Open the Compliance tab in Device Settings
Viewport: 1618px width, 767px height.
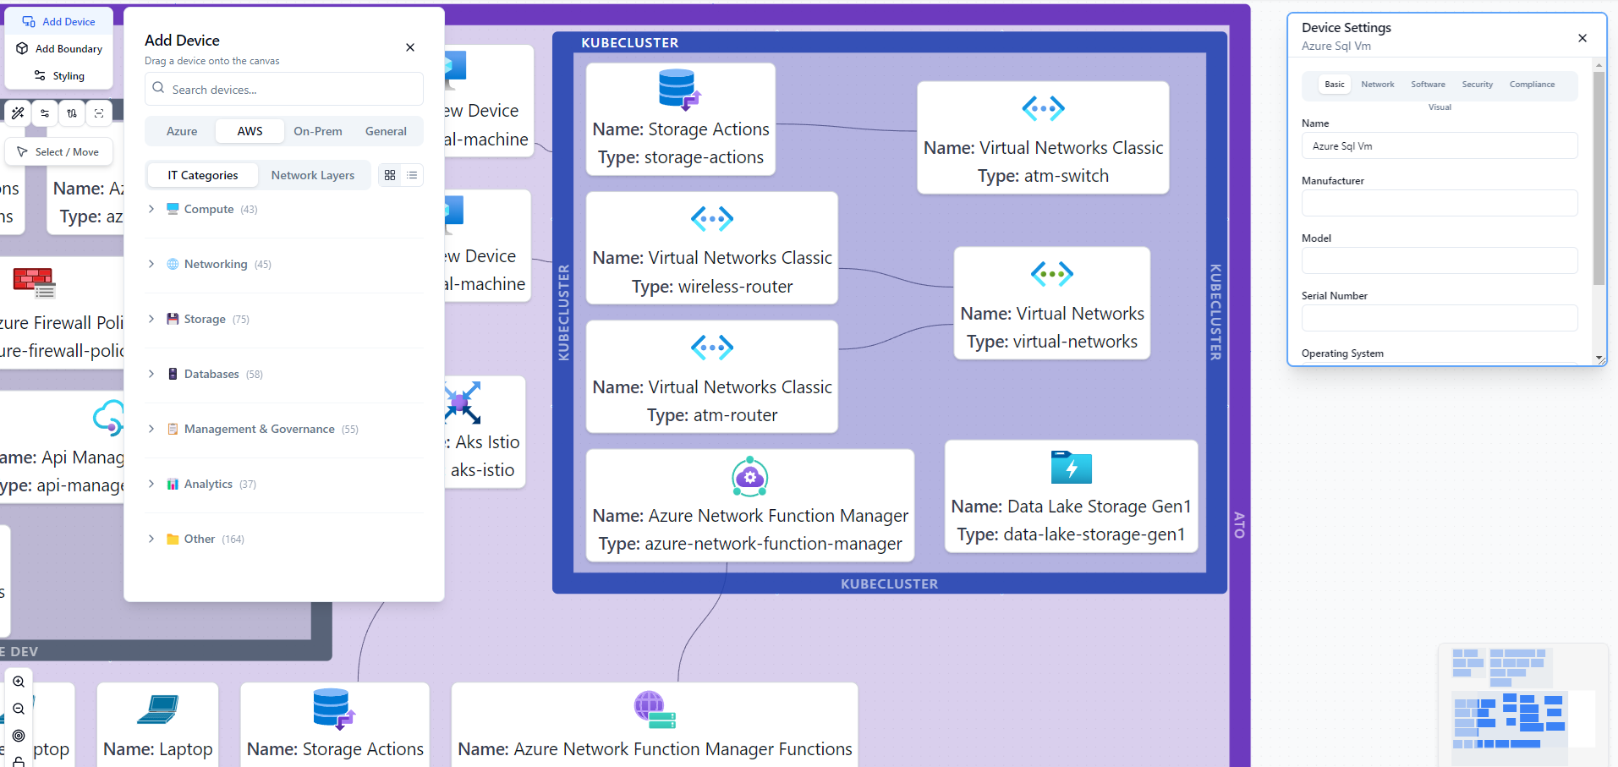coord(1532,85)
